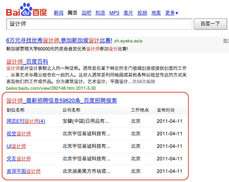Viewport: 229px width, 182px height.
Task: Switch to the 图片 tab
Action: (x=128, y=13)
